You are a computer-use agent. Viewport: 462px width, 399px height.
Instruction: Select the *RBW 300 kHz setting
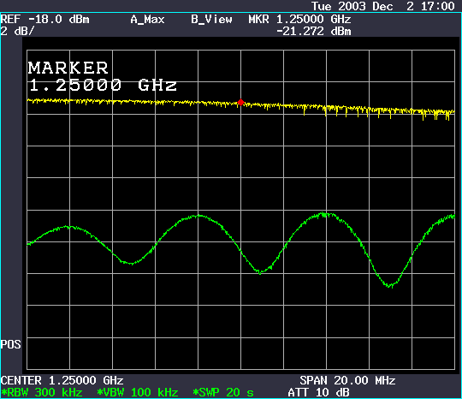[42, 392]
